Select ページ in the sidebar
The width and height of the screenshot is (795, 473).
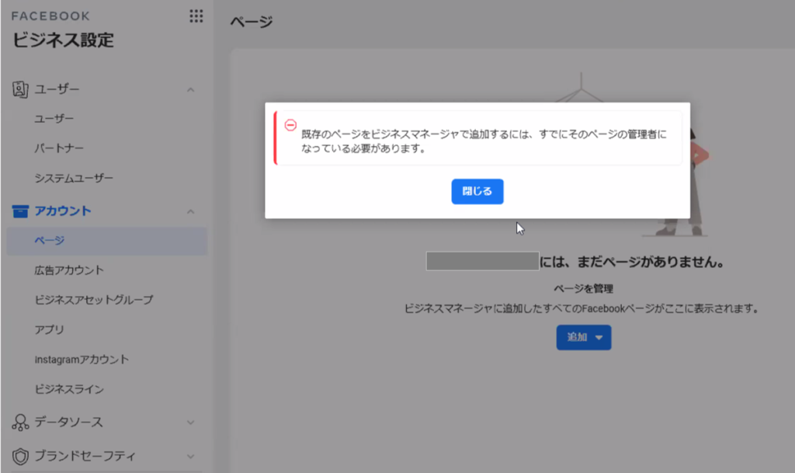(x=106, y=241)
